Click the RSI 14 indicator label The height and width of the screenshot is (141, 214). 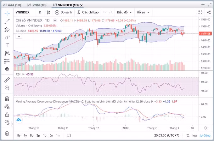pos(20,74)
